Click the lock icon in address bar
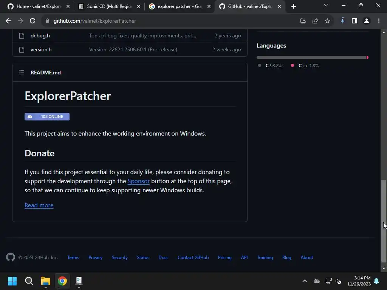Image resolution: width=387 pixels, height=290 pixels. (x=48, y=21)
